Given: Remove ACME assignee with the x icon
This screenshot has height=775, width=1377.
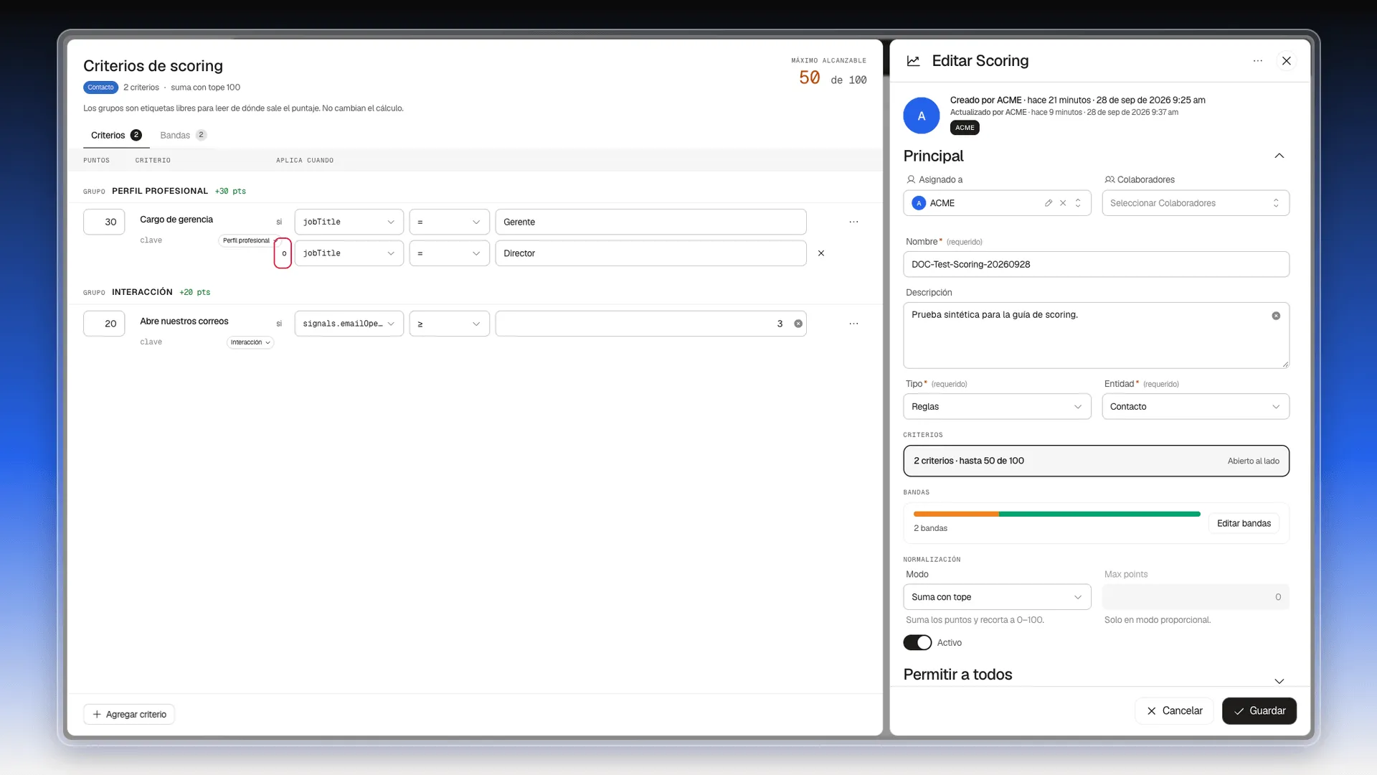Looking at the screenshot, I should (1063, 203).
